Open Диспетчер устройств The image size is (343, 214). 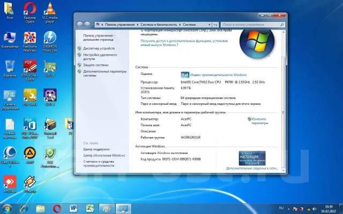point(99,49)
